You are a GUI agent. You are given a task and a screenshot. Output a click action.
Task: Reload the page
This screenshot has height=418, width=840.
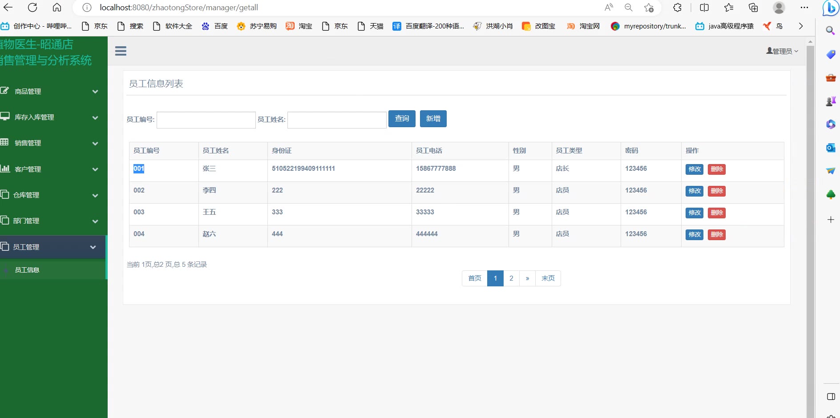click(x=32, y=8)
